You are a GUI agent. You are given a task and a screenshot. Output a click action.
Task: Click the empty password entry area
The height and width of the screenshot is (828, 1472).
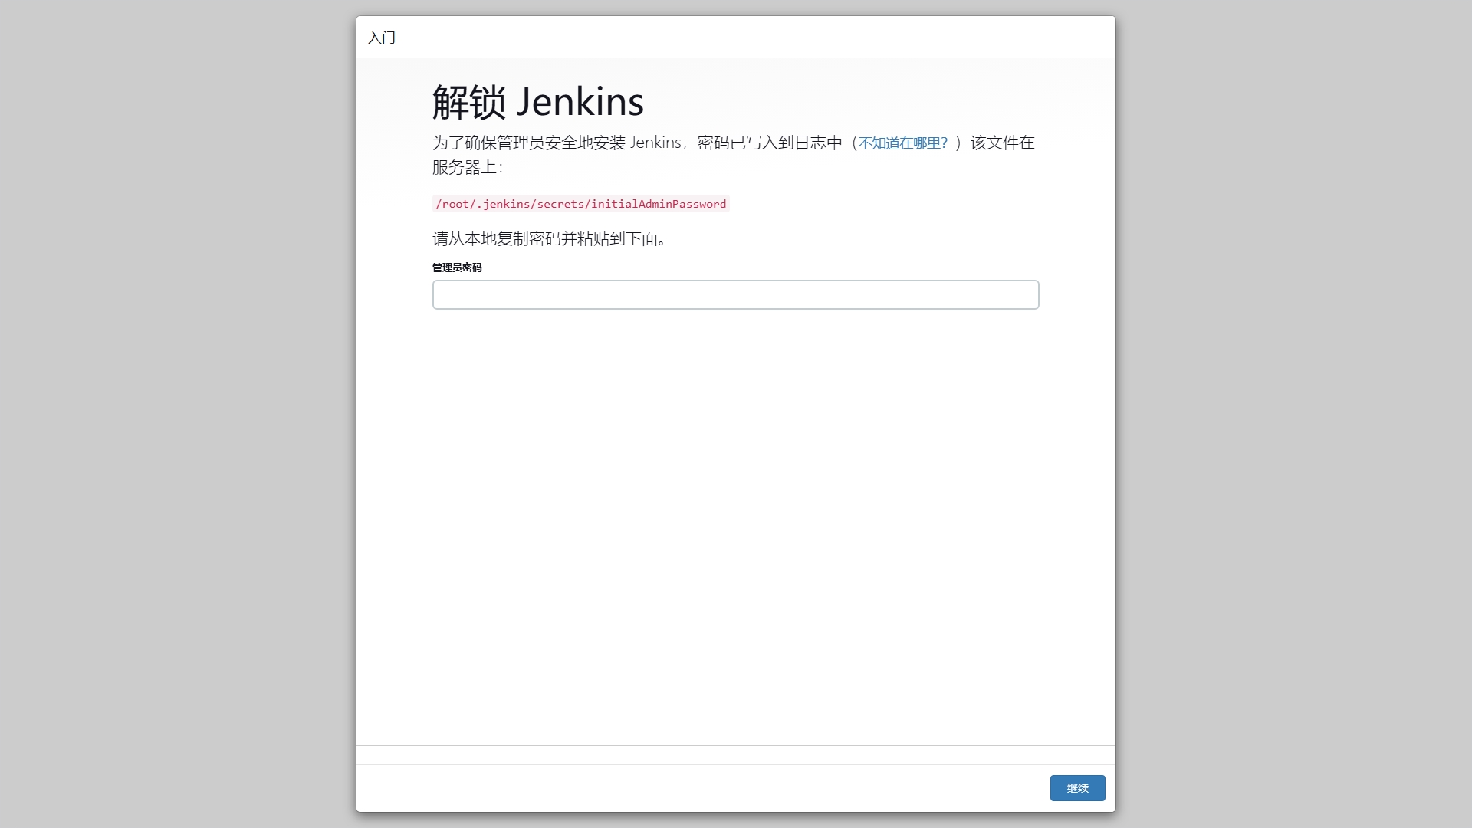point(734,295)
